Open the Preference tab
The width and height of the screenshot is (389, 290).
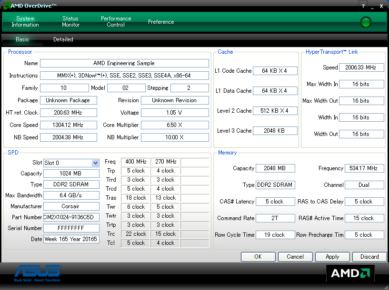click(161, 22)
